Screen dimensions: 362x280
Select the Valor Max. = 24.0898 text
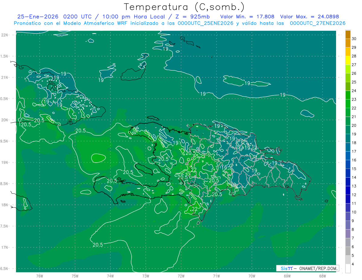tap(312, 17)
